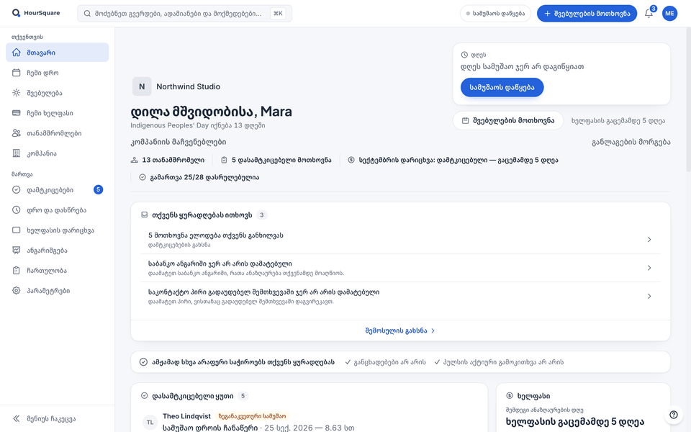The height and width of the screenshot is (432, 691).
Task: Click the Northwind Studio N avatar
Action: pyautogui.click(x=142, y=86)
